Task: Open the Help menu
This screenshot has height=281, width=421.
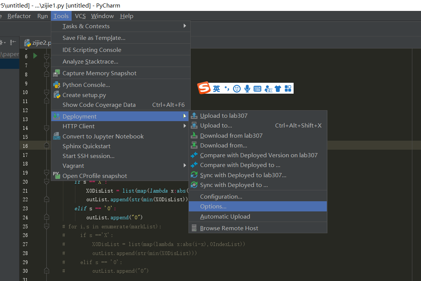Action: click(127, 16)
